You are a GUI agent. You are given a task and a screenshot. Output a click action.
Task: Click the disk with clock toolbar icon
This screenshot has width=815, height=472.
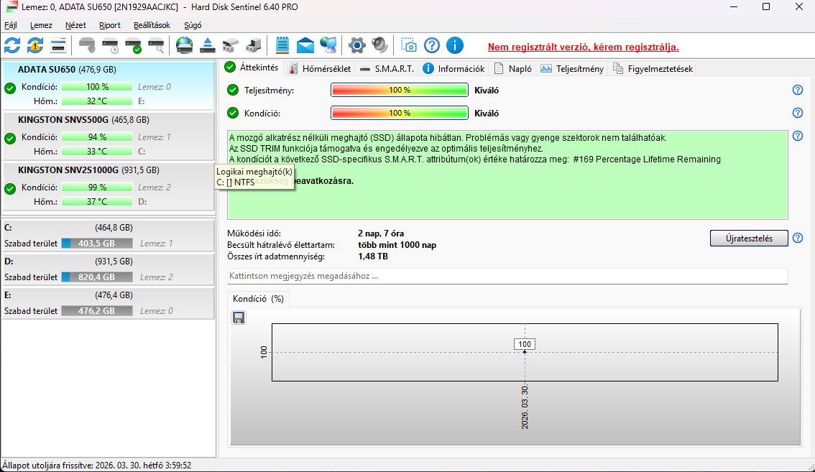(x=110, y=46)
